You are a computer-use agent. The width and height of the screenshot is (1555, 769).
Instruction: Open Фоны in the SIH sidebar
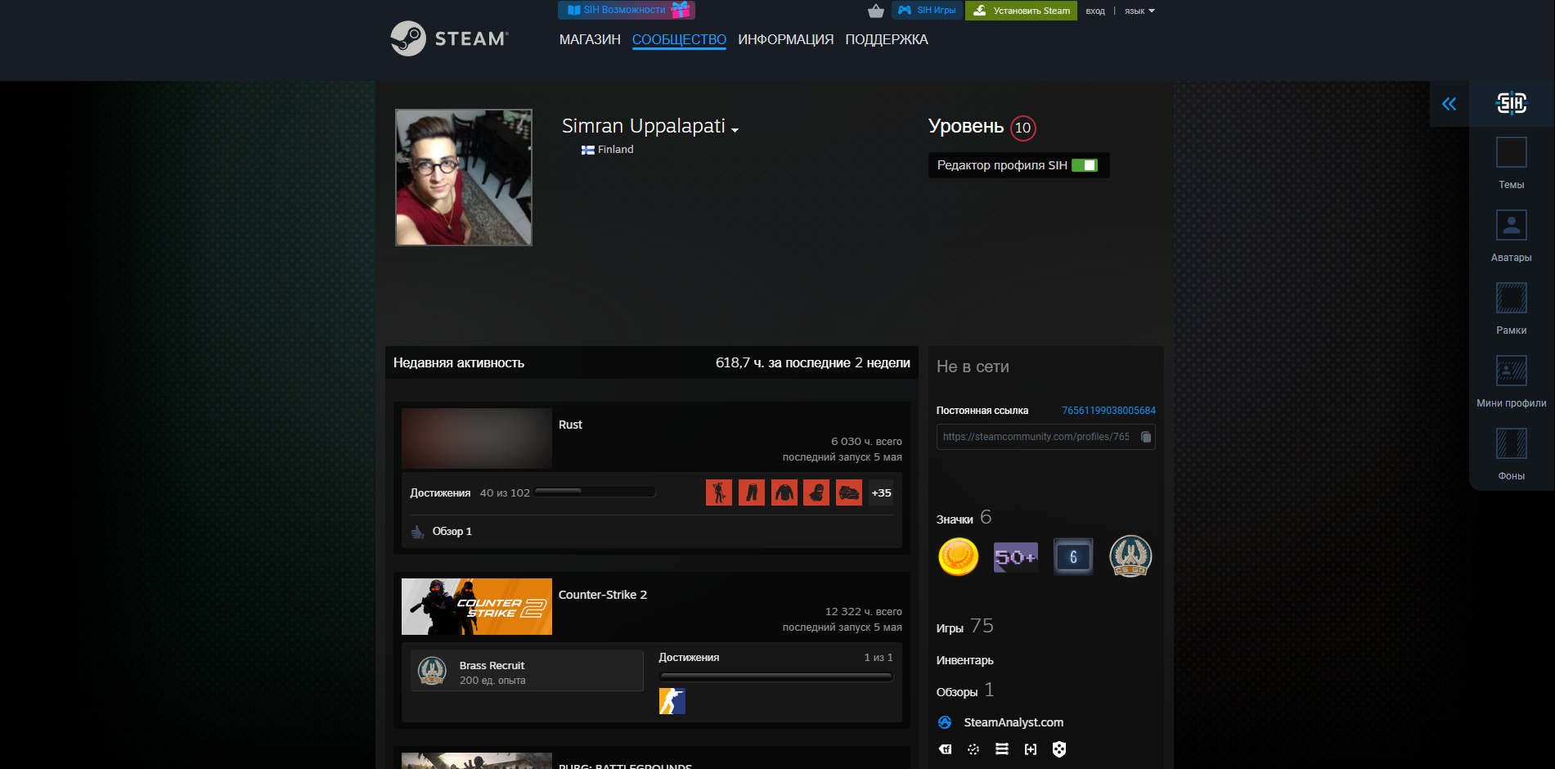pos(1511,455)
